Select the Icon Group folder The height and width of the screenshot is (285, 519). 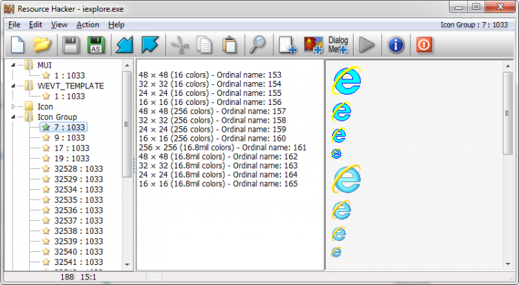[x=57, y=117]
